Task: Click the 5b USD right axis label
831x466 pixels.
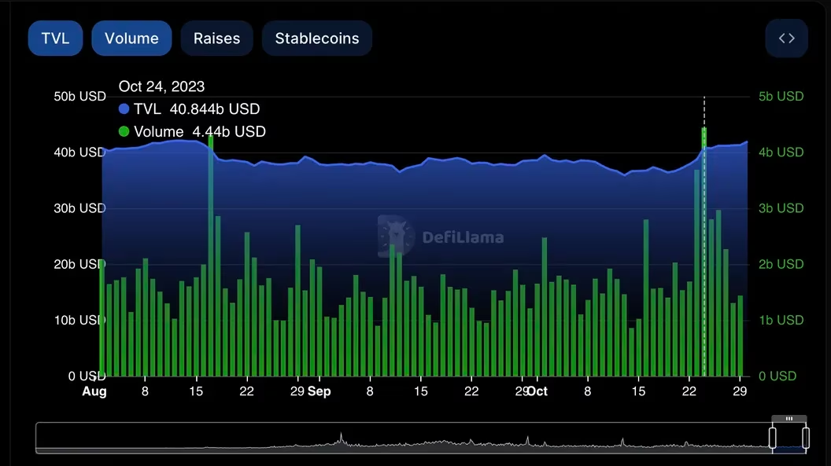Action: click(781, 97)
